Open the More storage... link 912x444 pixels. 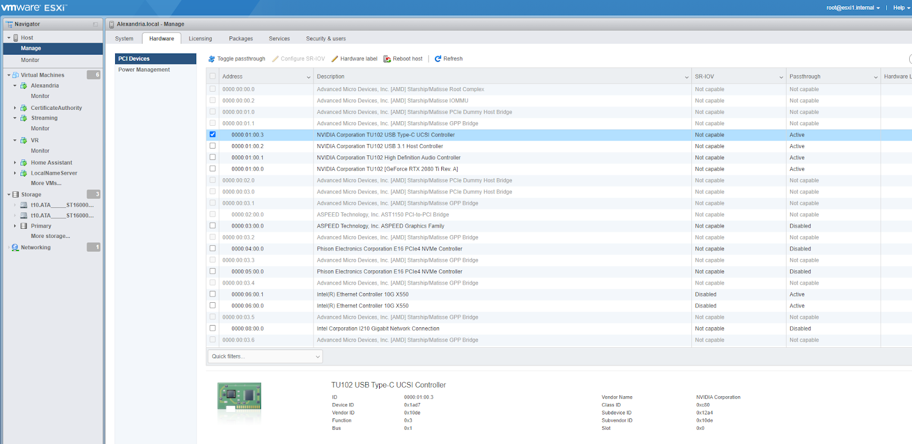[51, 236]
